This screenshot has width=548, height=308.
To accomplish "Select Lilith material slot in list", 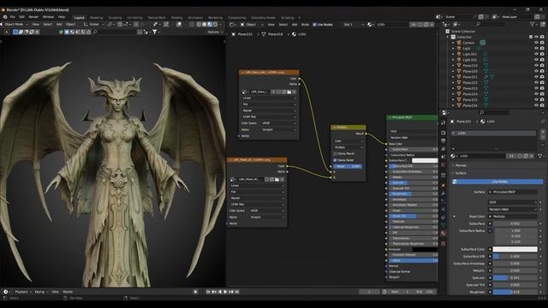I will pos(494,133).
